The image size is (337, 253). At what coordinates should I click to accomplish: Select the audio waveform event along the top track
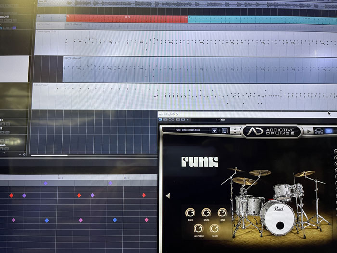coord(187,3)
